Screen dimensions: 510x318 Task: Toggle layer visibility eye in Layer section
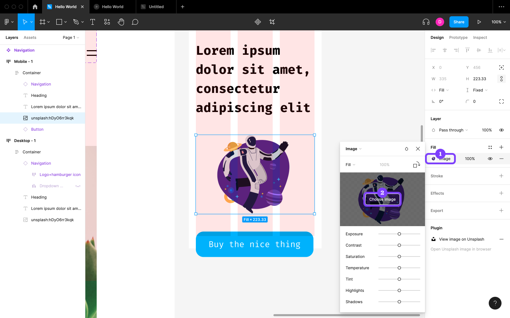pos(501,130)
